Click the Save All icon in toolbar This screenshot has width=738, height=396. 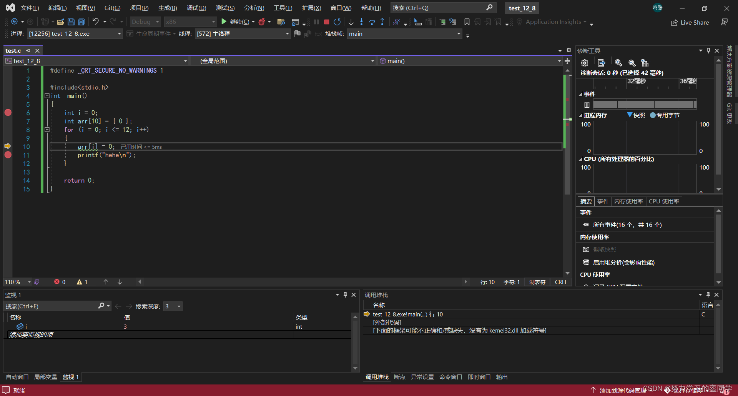click(81, 22)
